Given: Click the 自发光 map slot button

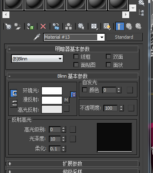Looking at the screenshot, I should click(130, 90).
